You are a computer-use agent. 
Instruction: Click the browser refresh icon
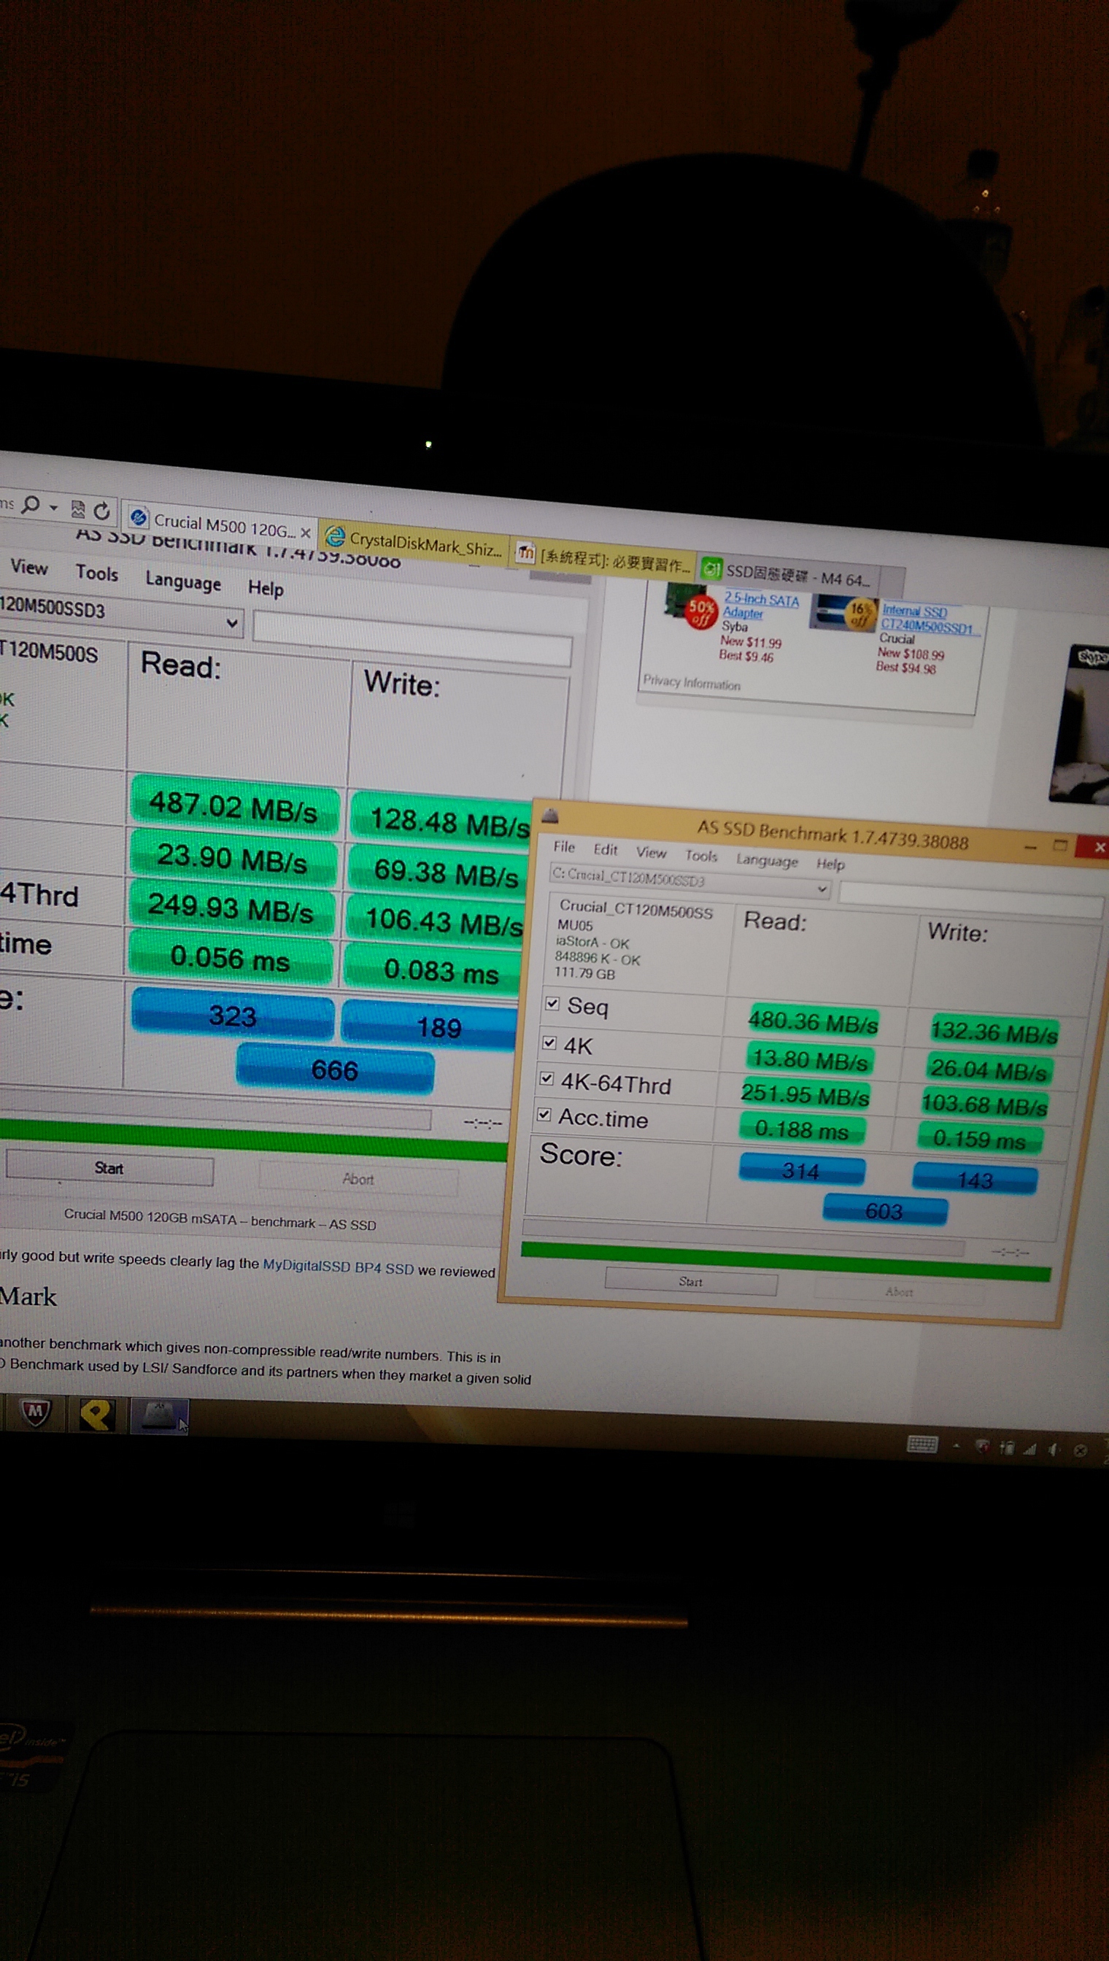102,510
